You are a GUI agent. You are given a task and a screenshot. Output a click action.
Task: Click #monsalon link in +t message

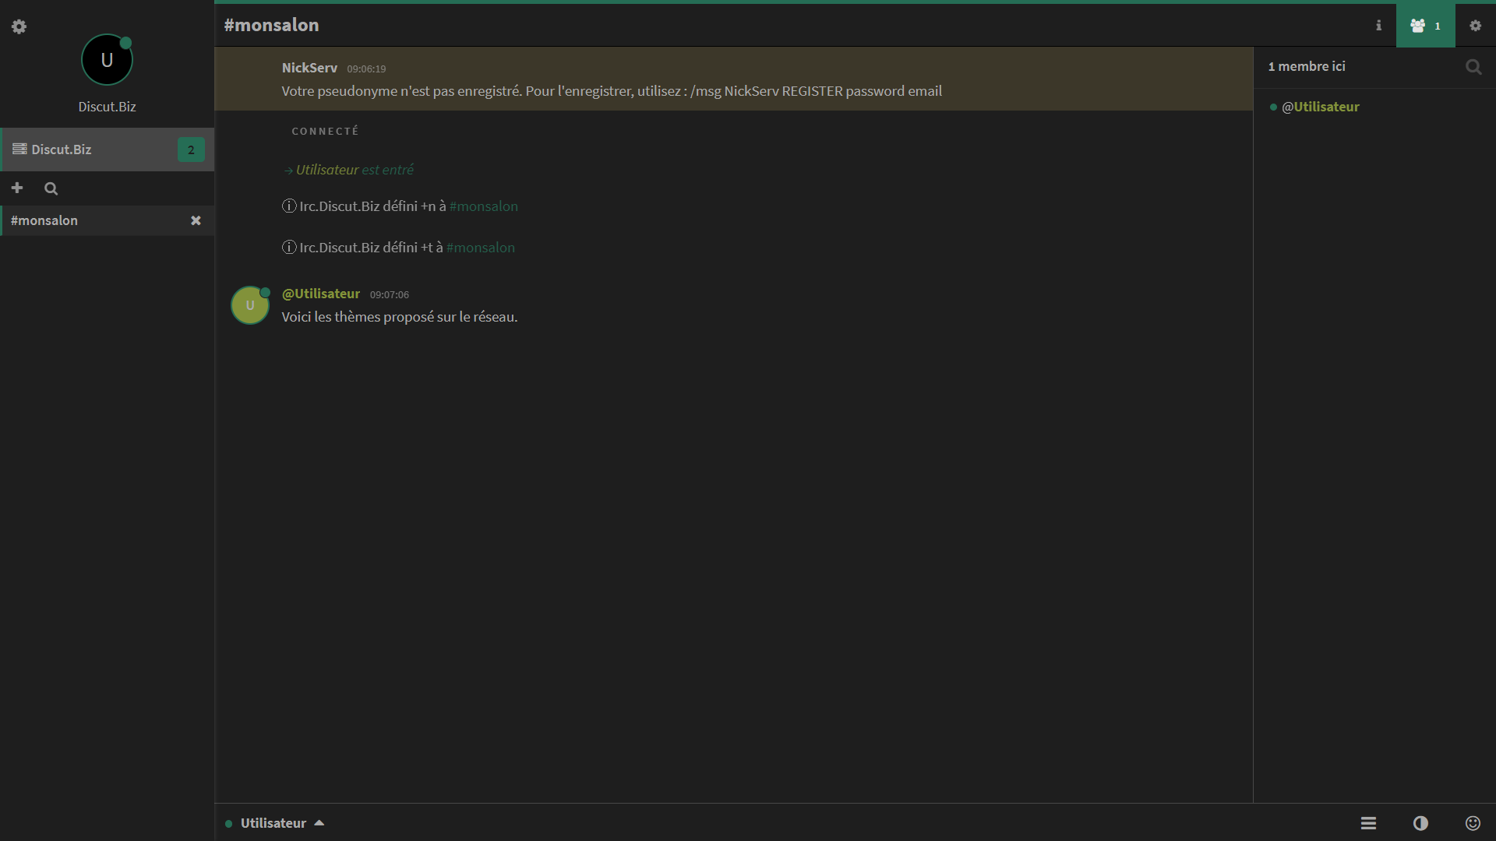[480, 248]
